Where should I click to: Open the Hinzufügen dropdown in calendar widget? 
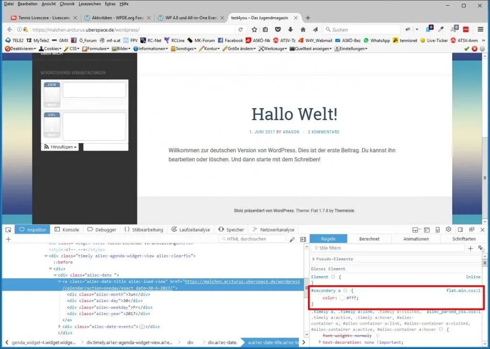point(60,147)
